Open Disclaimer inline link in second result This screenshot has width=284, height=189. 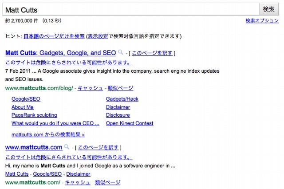point(78,174)
